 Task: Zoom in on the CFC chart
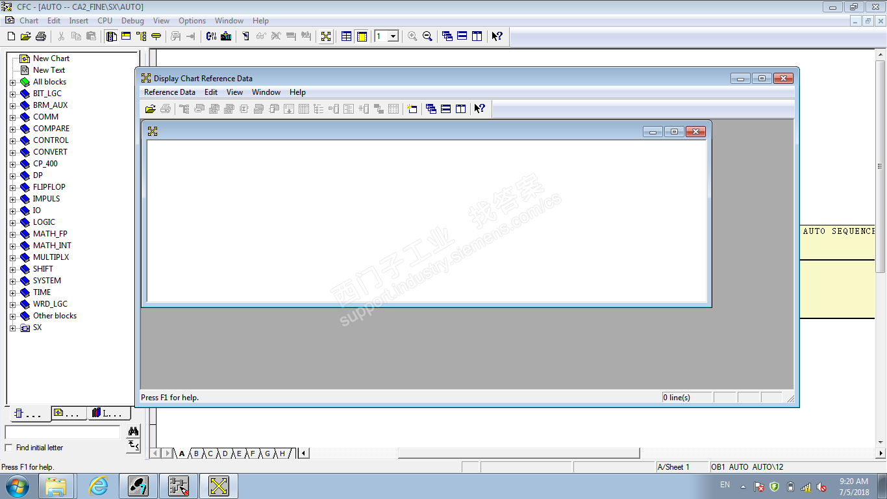pyautogui.click(x=412, y=36)
